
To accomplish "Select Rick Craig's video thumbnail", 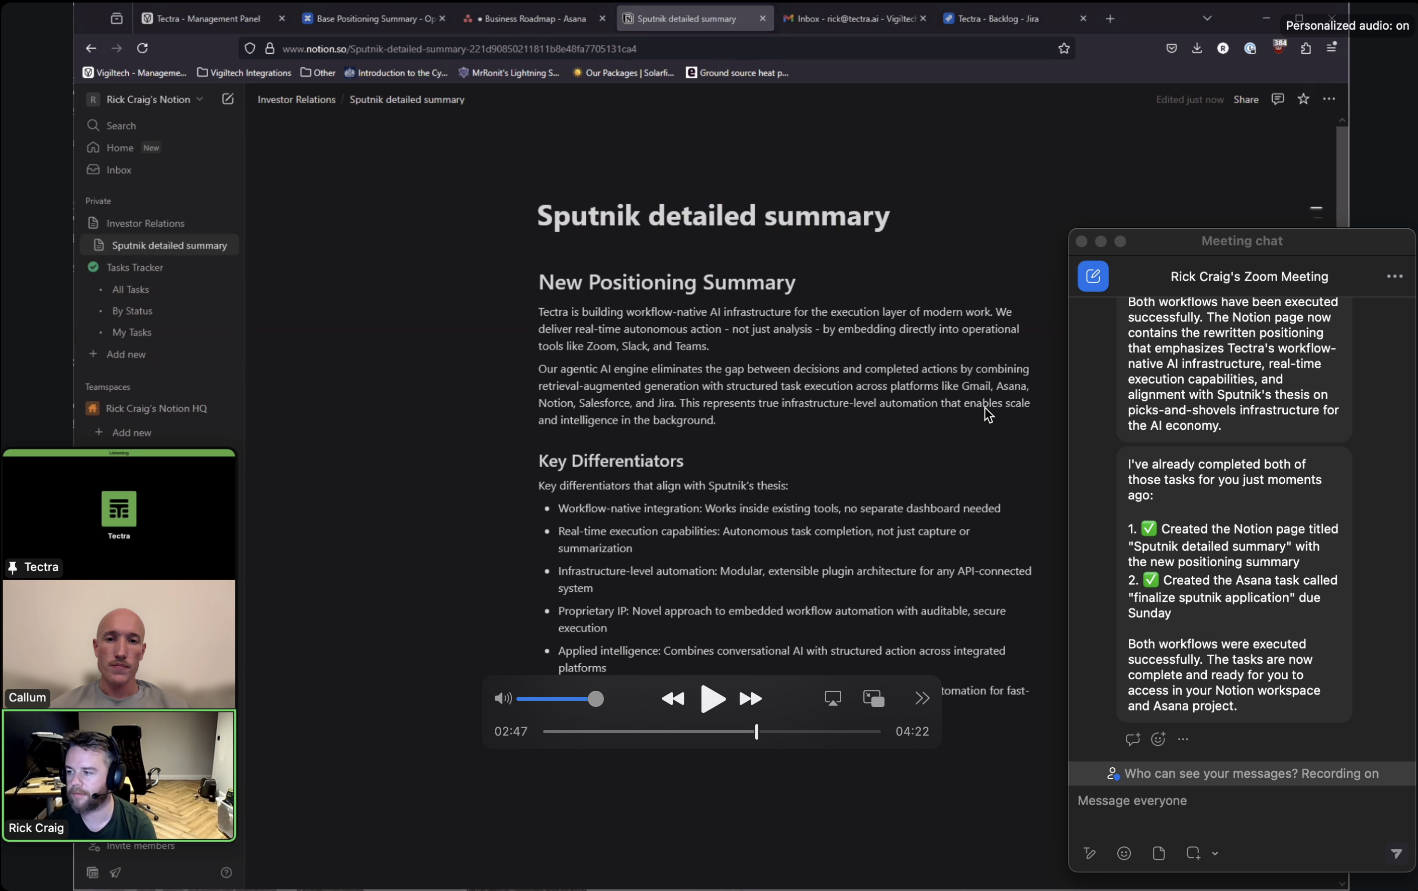I will click(x=119, y=775).
